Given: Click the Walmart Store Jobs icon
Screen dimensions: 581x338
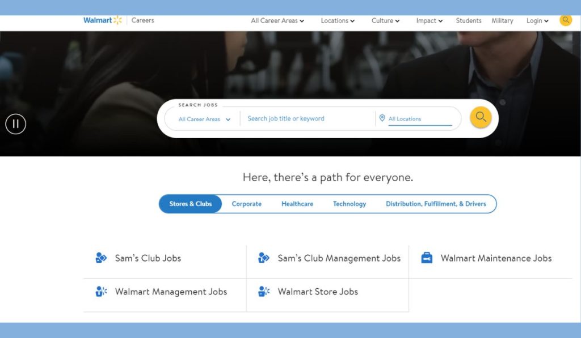Looking at the screenshot, I should tap(263, 291).
